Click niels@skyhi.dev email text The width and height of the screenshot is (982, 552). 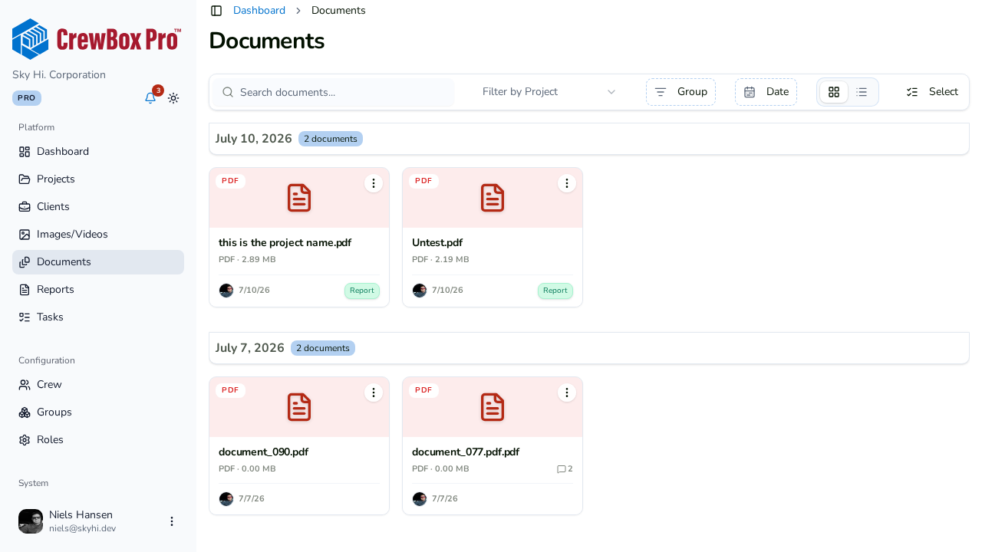(x=83, y=528)
